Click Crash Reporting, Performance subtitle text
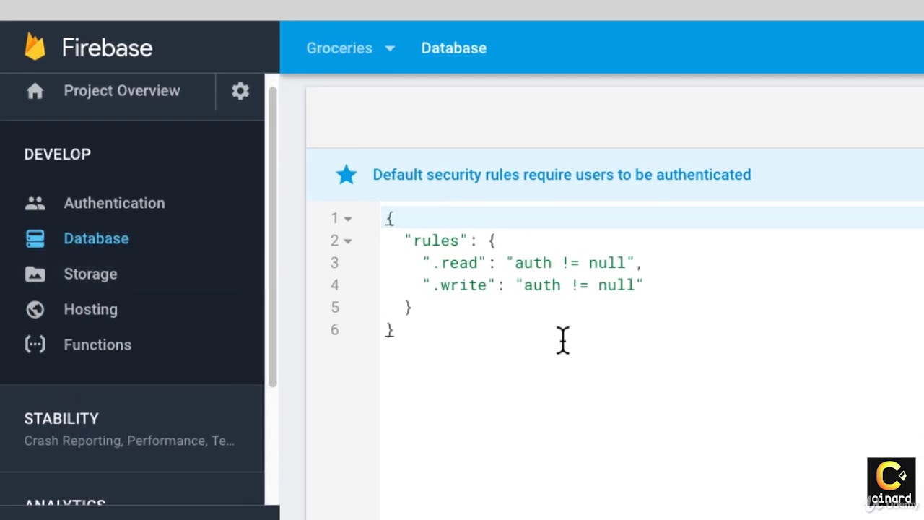924x520 pixels. 129,441
